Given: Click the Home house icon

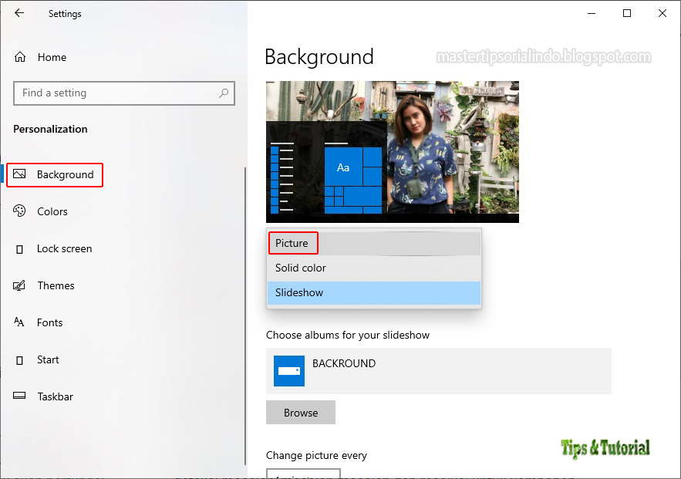Looking at the screenshot, I should click(21, 56).
